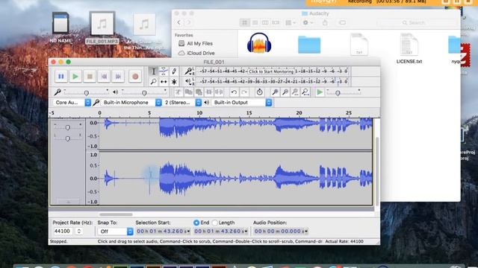Click the Silence audio icon
Viewport: 478px width, 268px height.
219,92
